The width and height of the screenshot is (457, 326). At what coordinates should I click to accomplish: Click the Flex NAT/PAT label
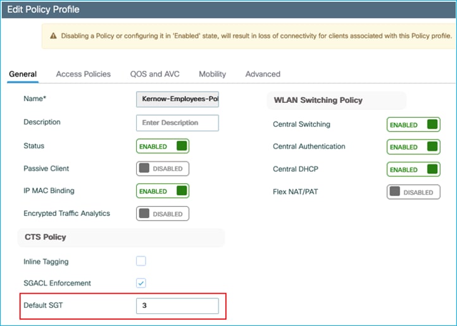click(295, 192)
